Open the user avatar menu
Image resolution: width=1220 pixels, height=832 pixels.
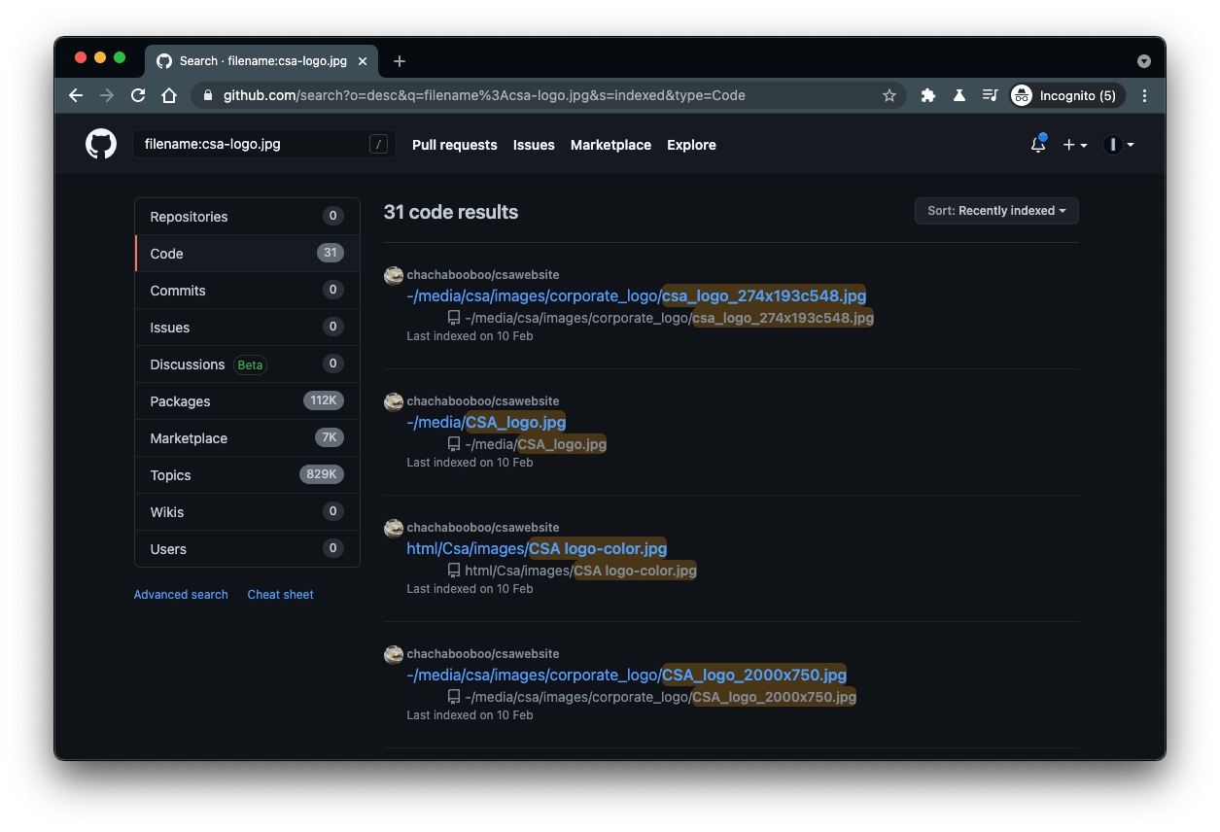[1119, 145]
